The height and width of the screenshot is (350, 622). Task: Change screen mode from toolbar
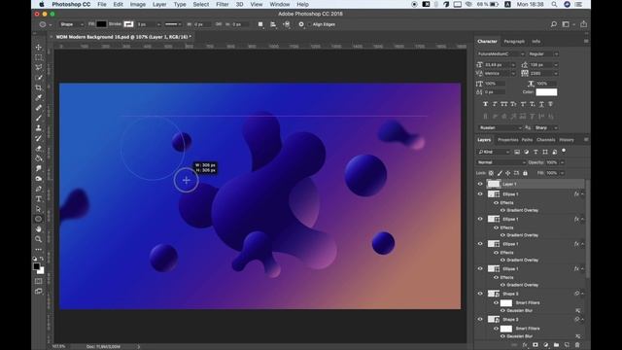(x=39, y=292)
